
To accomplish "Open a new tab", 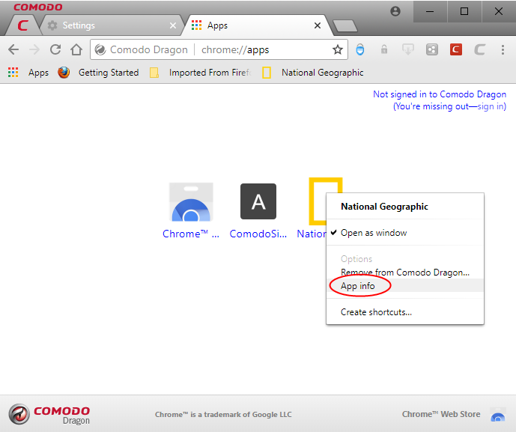I will tap(344, 26).
